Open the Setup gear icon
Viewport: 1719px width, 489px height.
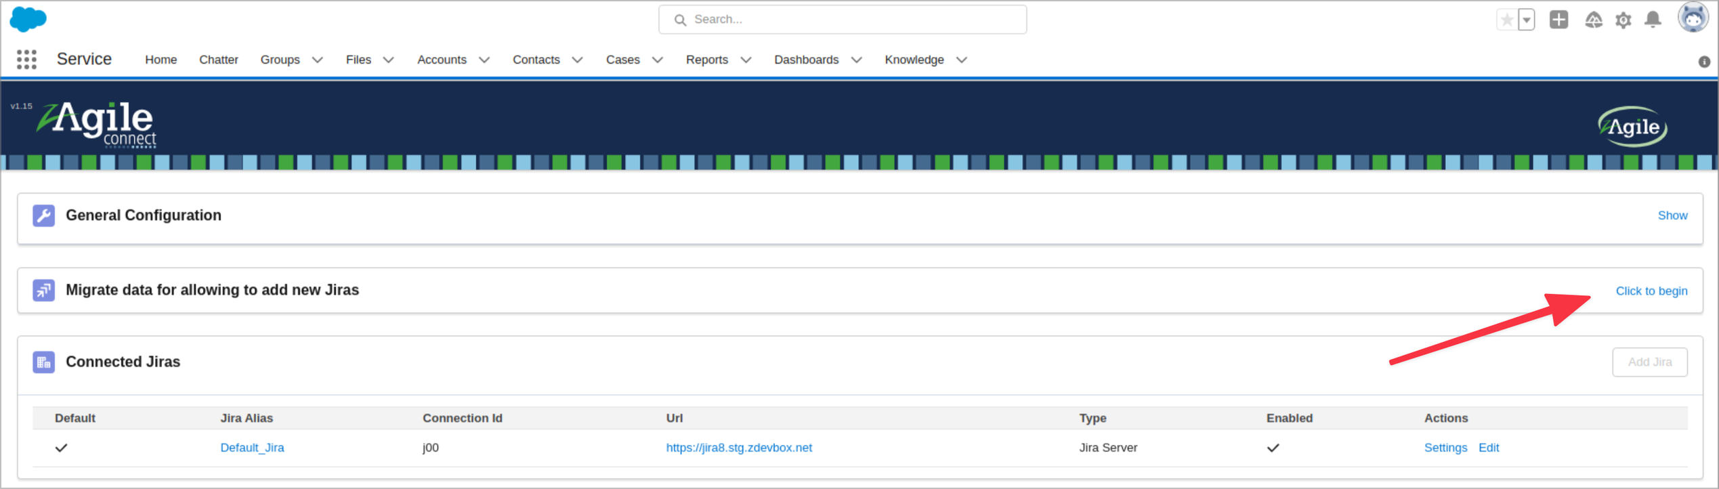(x=1623, y=20)
